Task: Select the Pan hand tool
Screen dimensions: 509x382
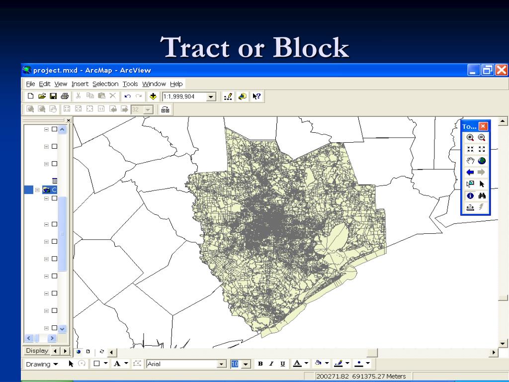Action: tap(470, 161)
